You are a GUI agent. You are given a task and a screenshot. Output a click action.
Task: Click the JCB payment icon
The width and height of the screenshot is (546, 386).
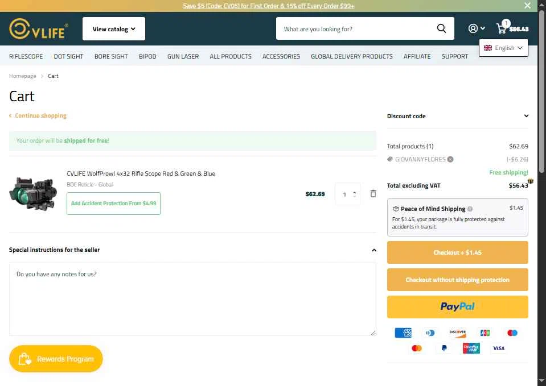(x=485, y=333)
